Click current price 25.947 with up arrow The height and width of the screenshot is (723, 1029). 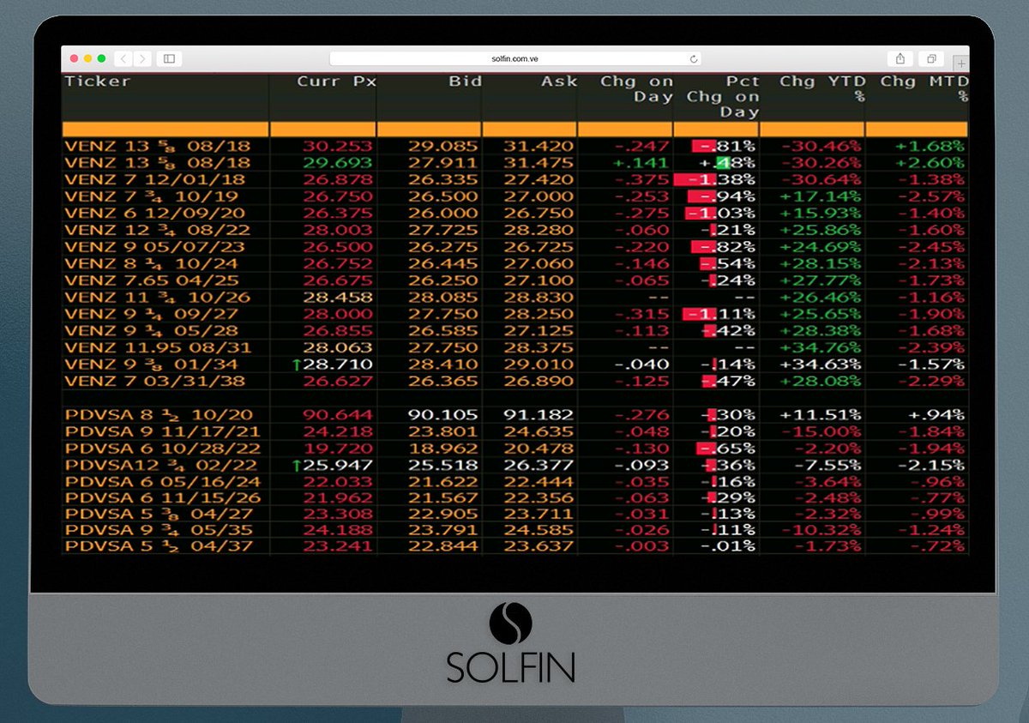point(333,465)
